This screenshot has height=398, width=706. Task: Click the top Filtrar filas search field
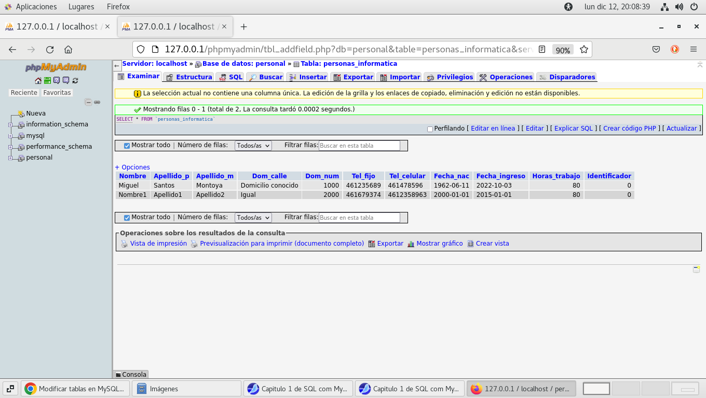(x=359, y=146)
